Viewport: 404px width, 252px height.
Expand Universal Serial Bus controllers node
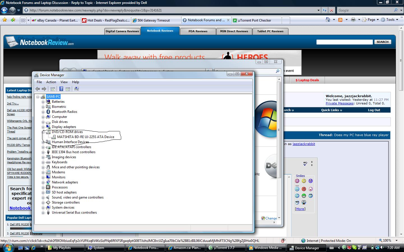(43, 213)
